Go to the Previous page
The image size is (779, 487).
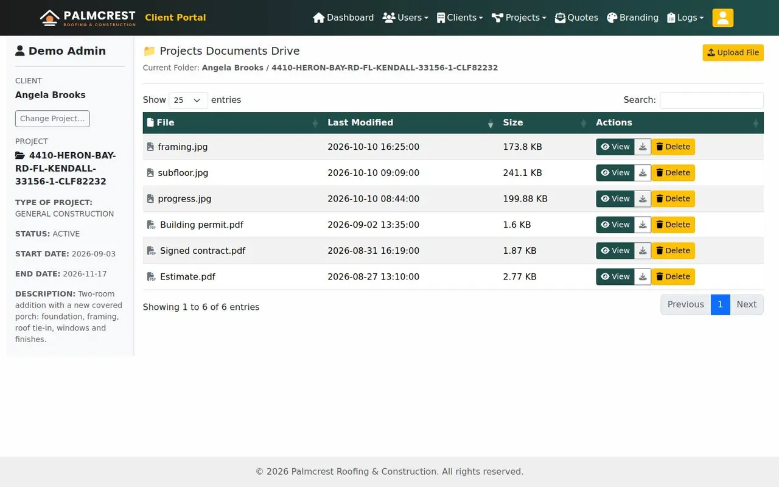pos(686,304)
